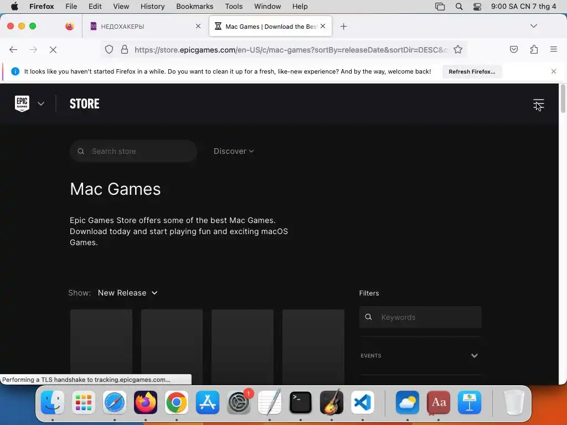Viewport: 567px width, 425px height.
Task: Open the History menu
Action: click(153, 7)
